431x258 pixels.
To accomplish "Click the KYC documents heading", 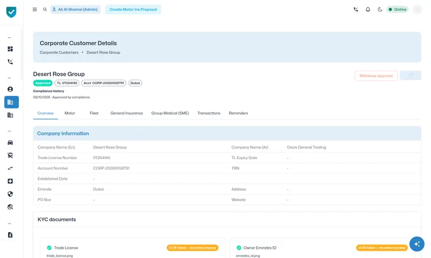I will tap(57, 220).
